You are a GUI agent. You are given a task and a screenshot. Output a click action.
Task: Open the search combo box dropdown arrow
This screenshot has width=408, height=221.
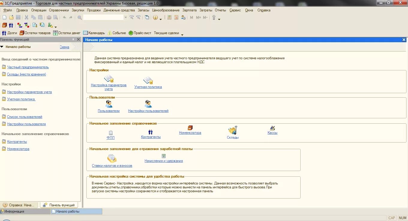(x=126, y=17)
